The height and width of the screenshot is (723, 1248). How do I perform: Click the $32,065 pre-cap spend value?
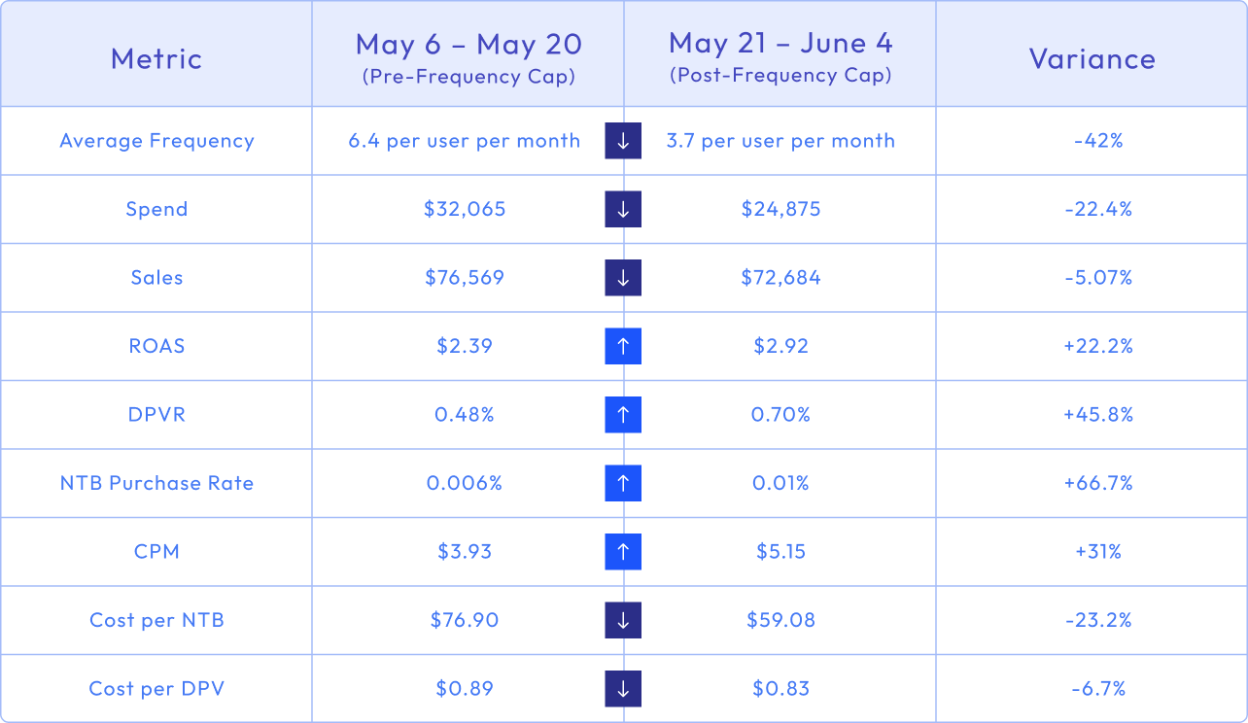[x=465, y=209]
